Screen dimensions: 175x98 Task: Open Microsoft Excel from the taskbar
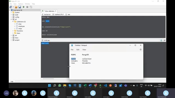pos(85,85)
